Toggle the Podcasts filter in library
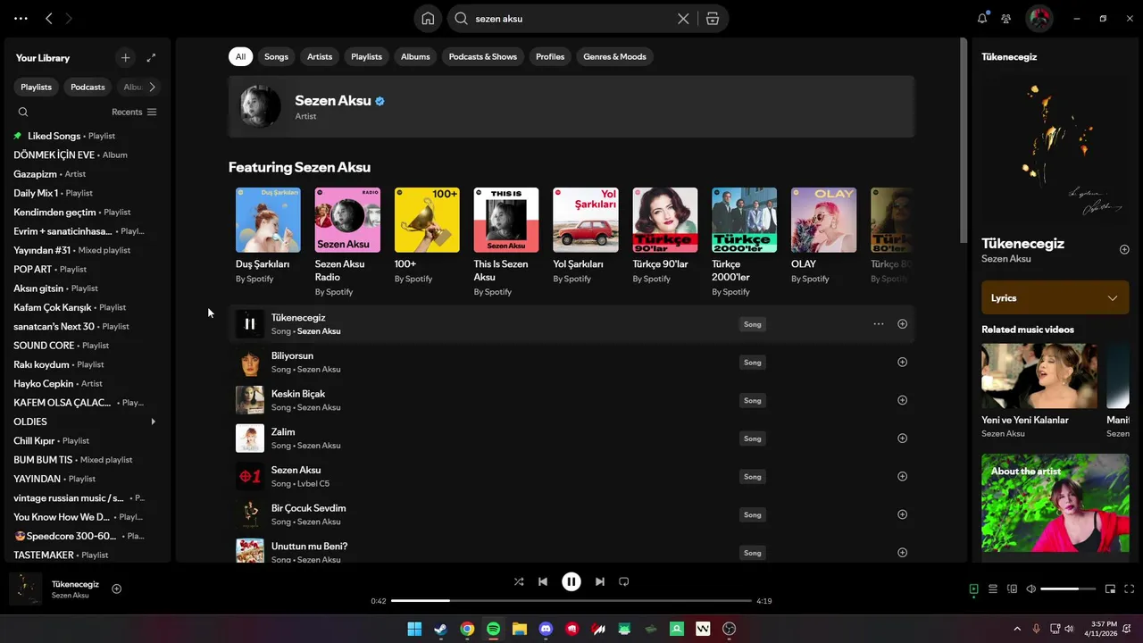The height and width of the screenshot is (643, 1143). click(x=88, y=87)
